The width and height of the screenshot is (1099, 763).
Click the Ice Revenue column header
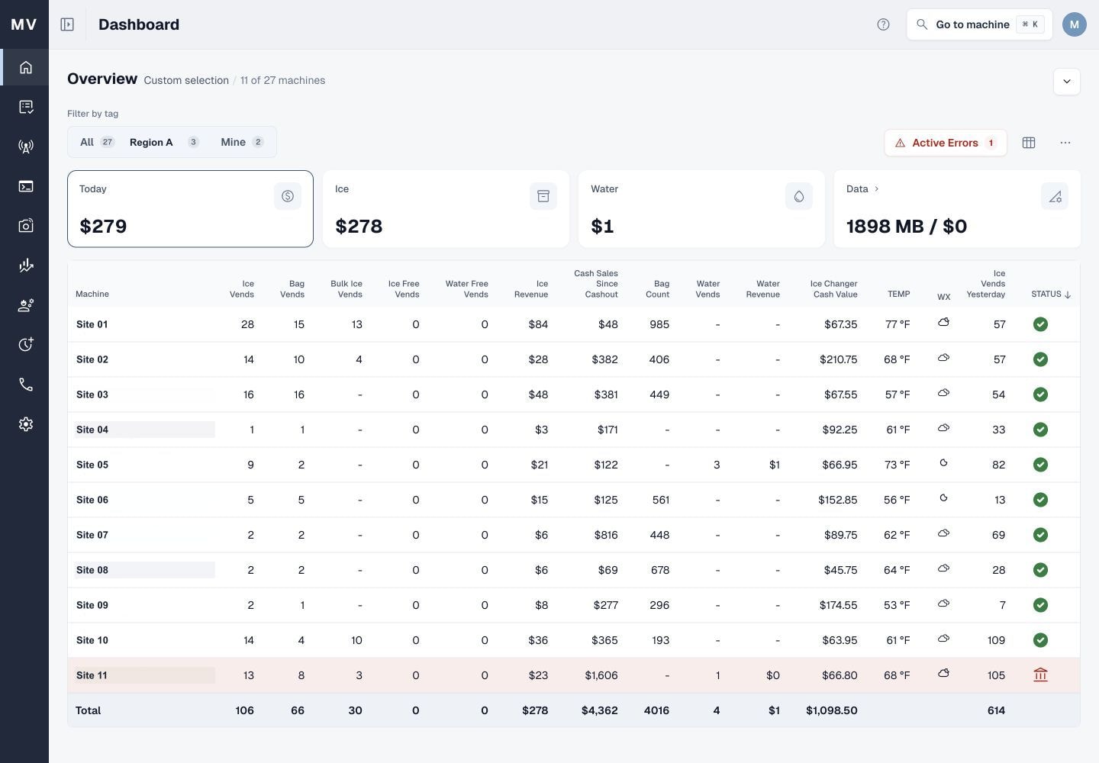pyautogui.click(x=531, y=288)
